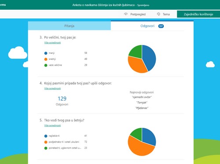Click the 129 Odgovori response count
The width and height of the screenshot is (220, 164).
62,101
